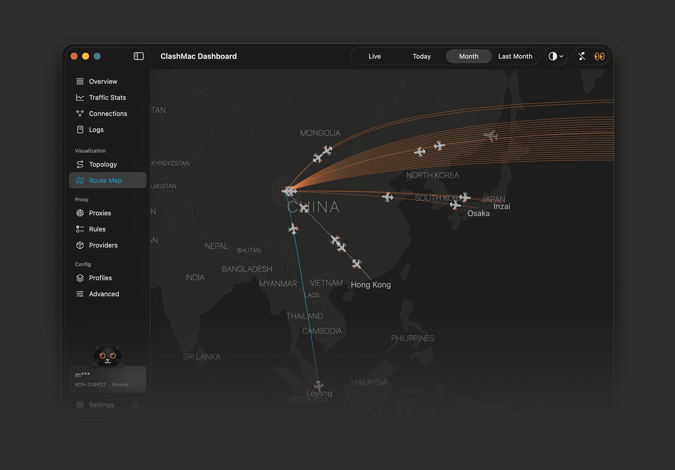Click the airplane nearest Hong Kong
The width and height of the screenshot is (675, 470).
tap(356, 264)
